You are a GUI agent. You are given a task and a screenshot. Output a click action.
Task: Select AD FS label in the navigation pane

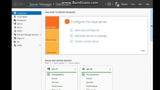[x=20, y=27]
